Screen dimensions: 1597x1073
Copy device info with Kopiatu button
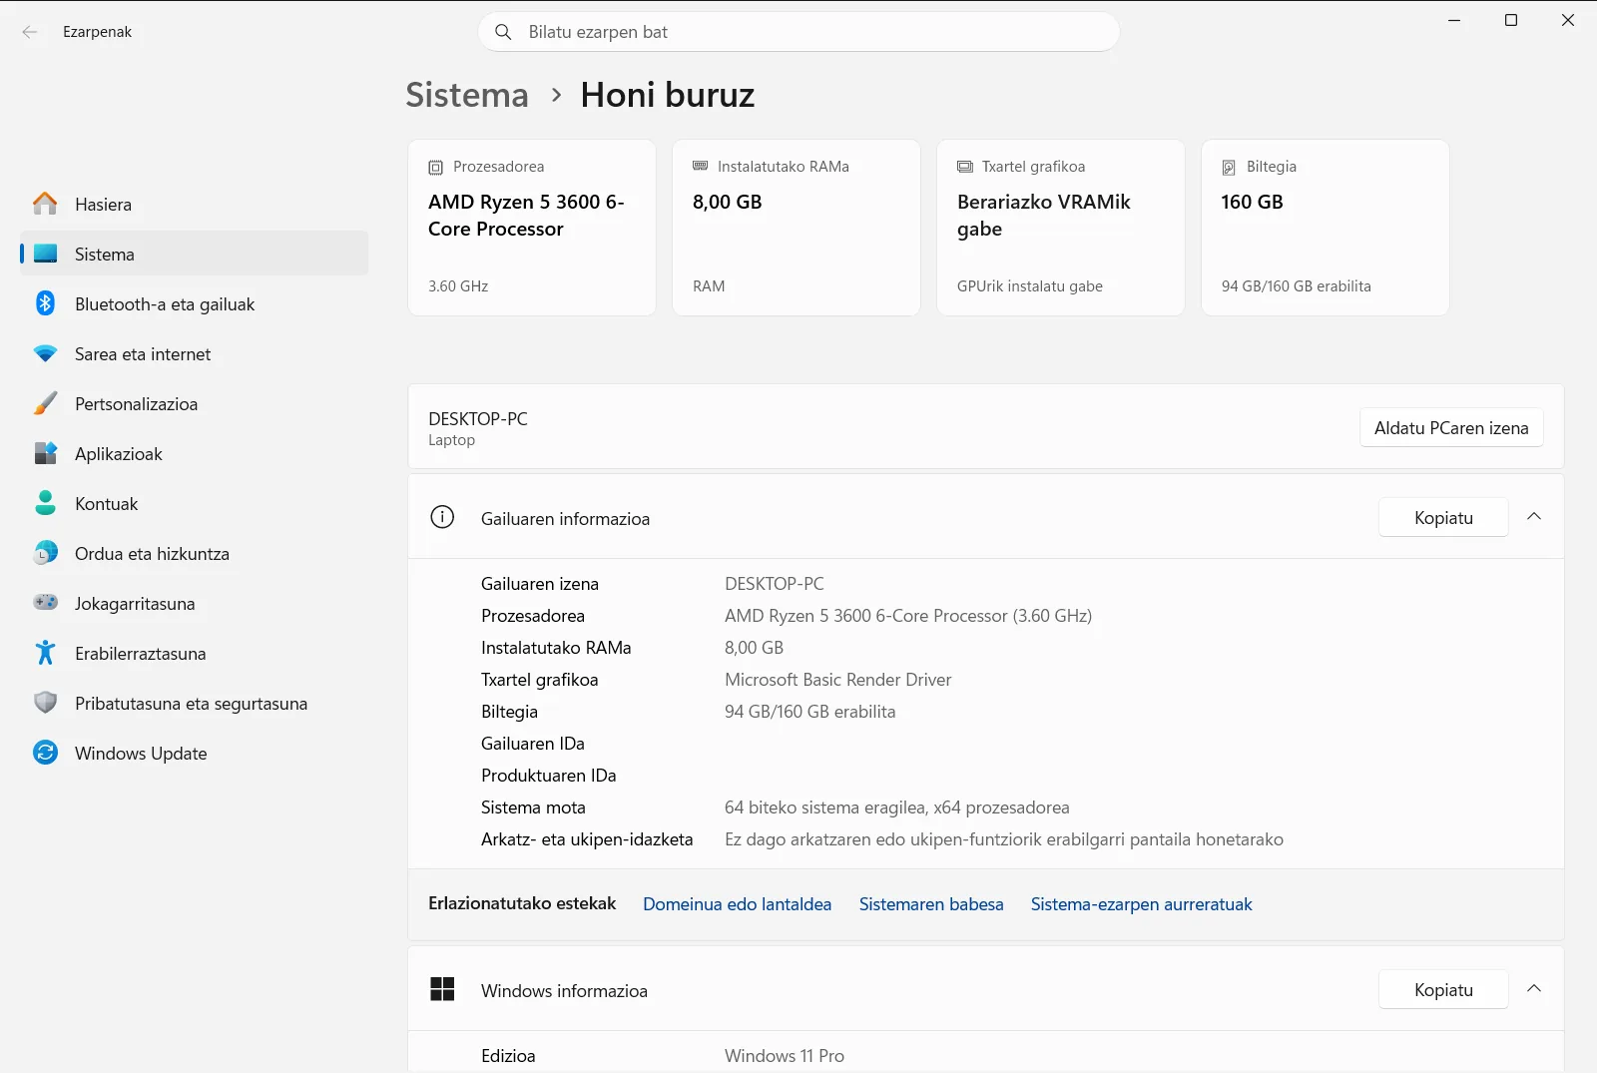click(1443, 517)
